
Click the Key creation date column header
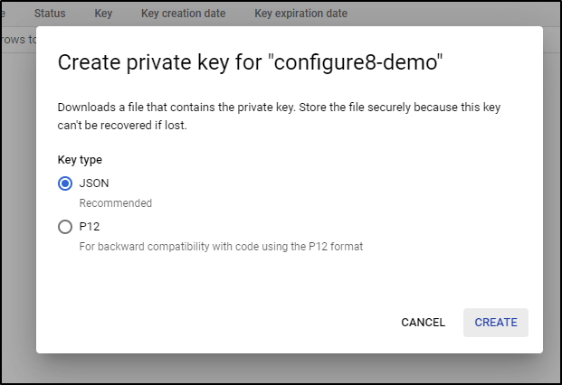(183, 14)
